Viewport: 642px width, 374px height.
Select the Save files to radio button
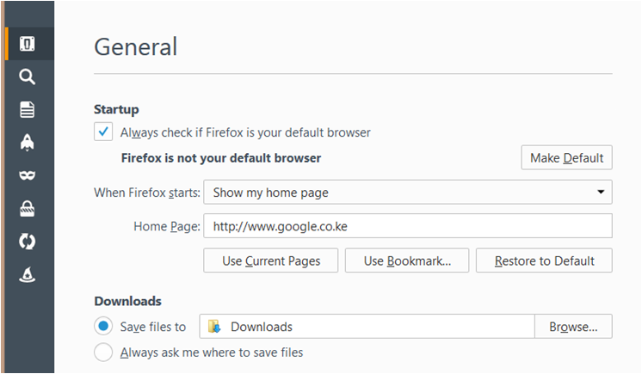coord(103,327)
